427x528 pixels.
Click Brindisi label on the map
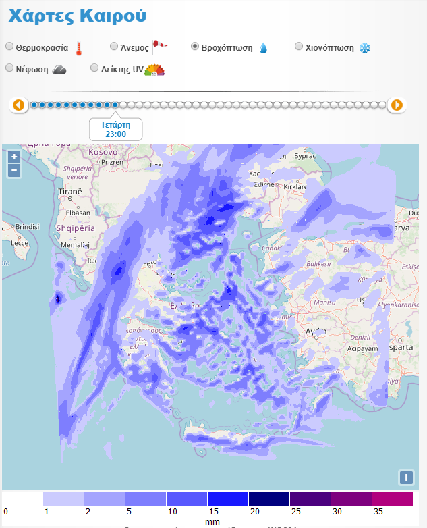27,227
